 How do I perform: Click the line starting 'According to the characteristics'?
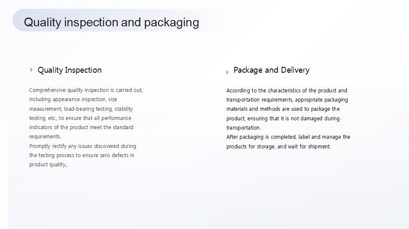pyautogui.click(x=287, y=91)
